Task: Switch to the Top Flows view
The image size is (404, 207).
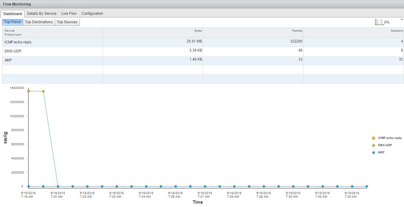Action: point(13,22)
